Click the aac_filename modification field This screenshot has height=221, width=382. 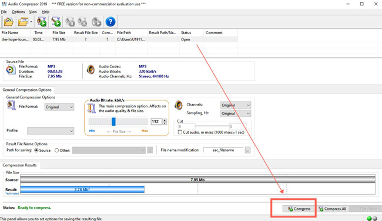click(223, 150)
